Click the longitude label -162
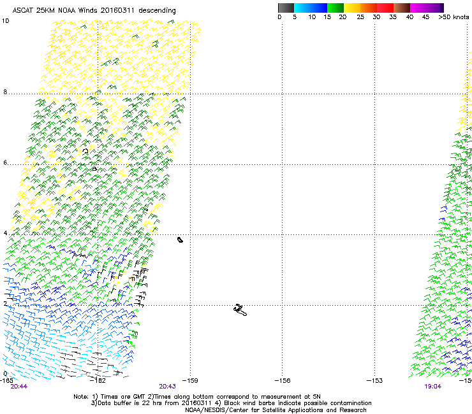The height and width of the screenshot is (414, 472). 98,381
